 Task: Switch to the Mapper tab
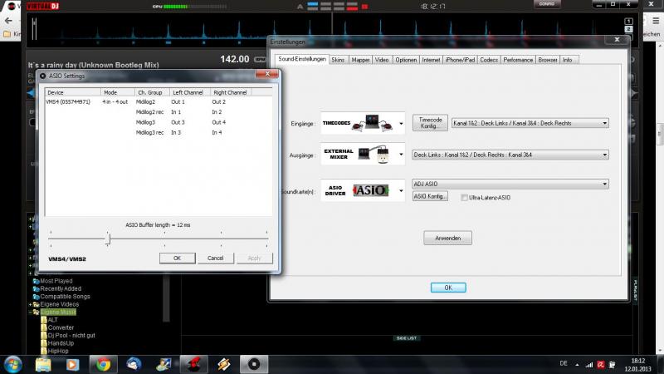coord(360,60)
